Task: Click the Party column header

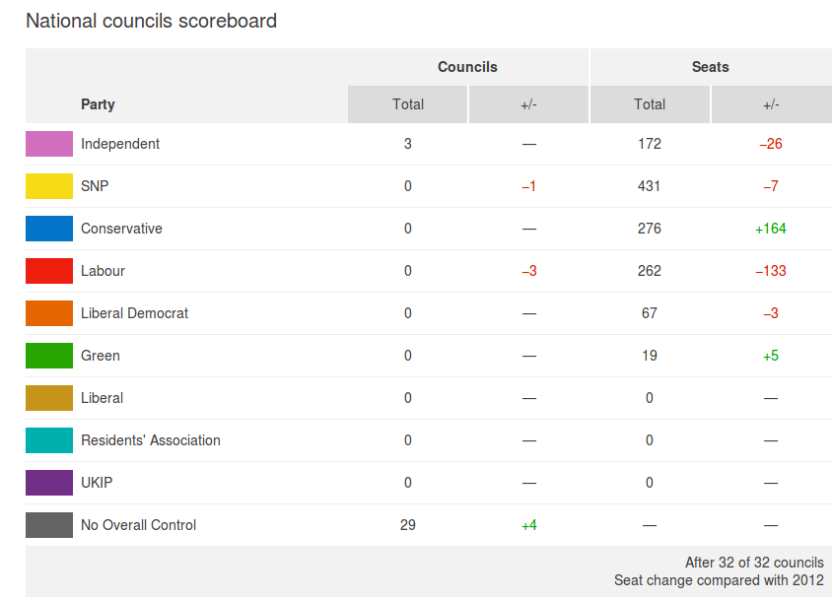Action: 98,104
